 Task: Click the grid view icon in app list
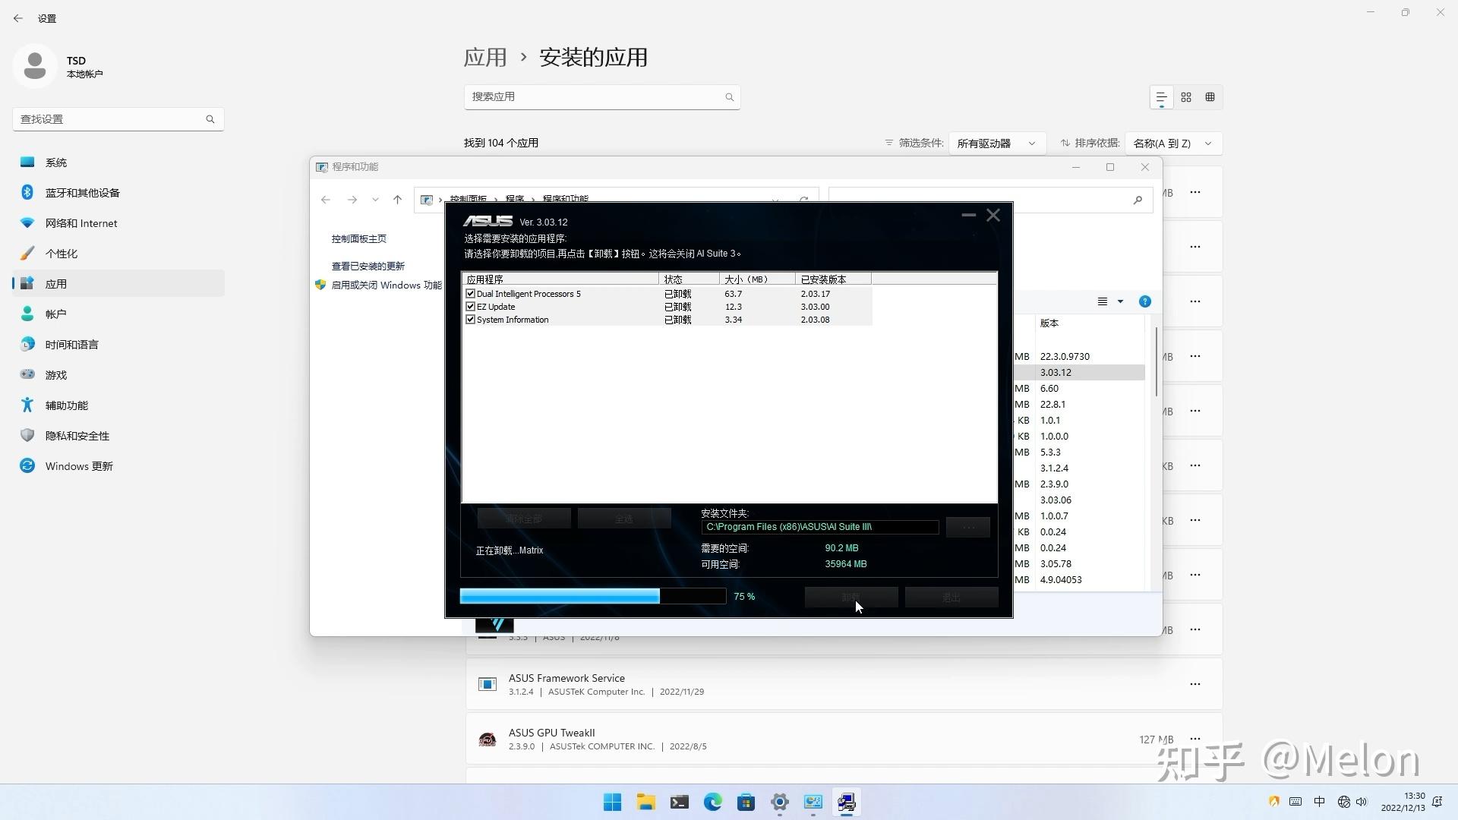pos(1186,97)
